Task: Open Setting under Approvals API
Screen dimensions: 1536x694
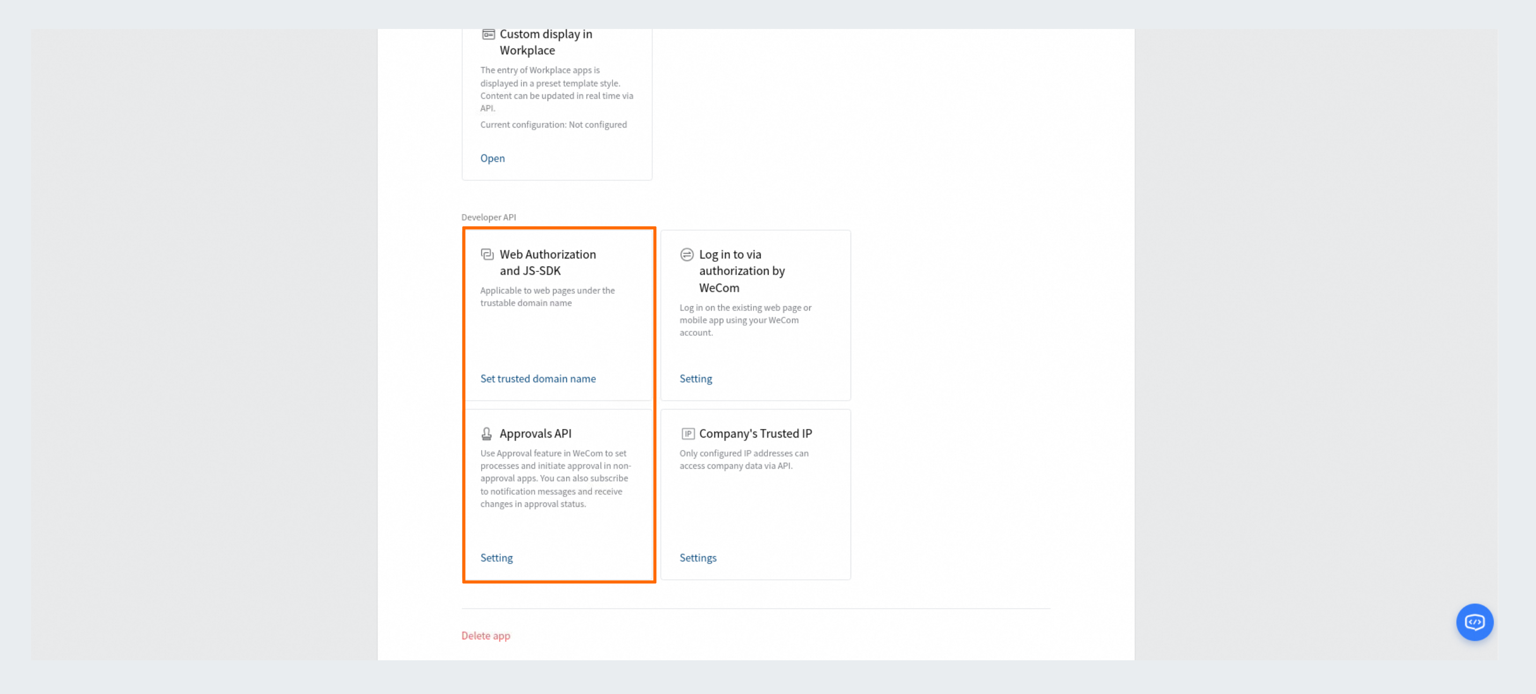Action: point(496,557)
